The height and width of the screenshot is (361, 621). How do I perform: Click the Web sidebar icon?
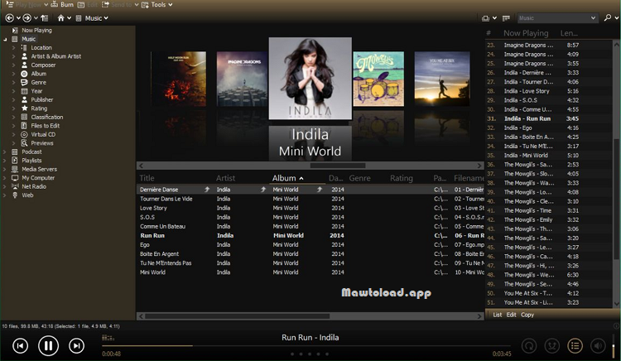click(15, 195)
